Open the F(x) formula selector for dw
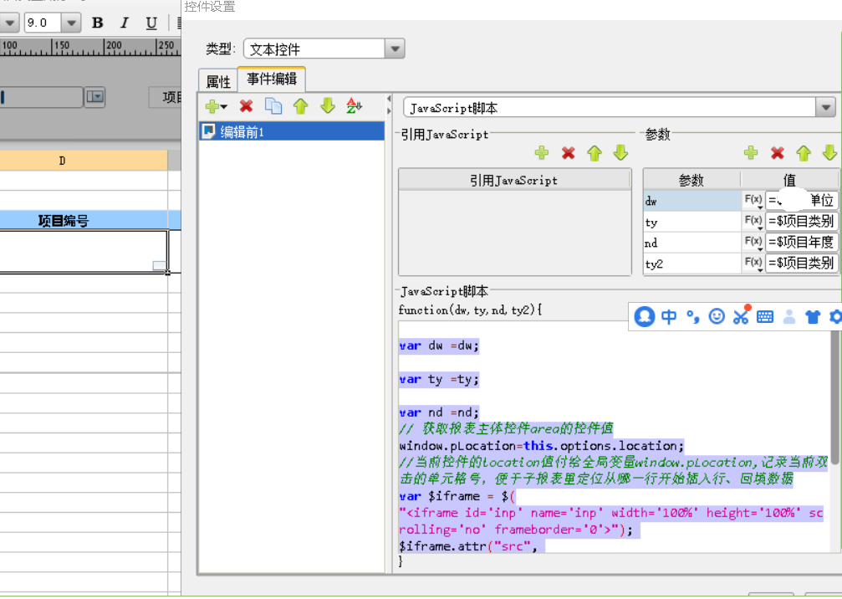Viewport: 842px width, 599px height. 753,201
